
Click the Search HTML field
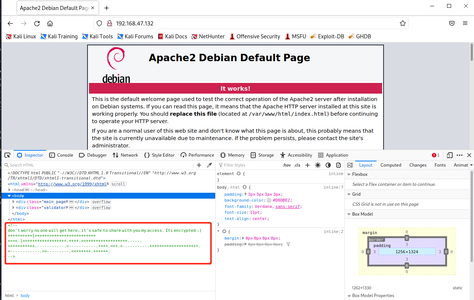98,165
